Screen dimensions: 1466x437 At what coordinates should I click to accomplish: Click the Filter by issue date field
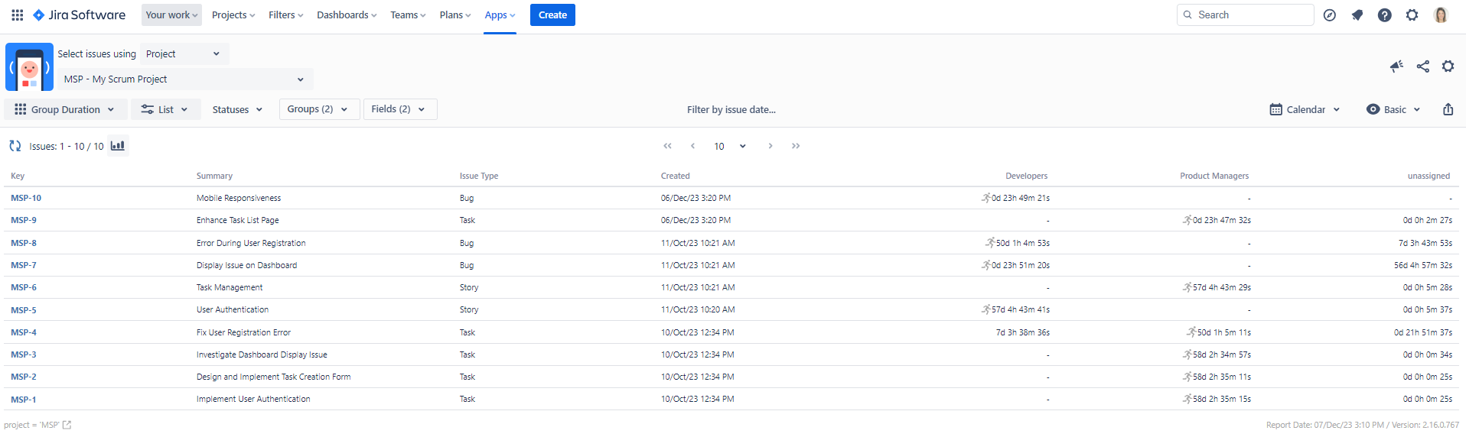pyautogui.click(x=731, y=109)
